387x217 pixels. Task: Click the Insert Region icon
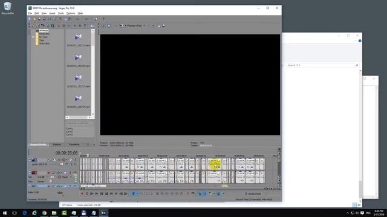point(193,193)
